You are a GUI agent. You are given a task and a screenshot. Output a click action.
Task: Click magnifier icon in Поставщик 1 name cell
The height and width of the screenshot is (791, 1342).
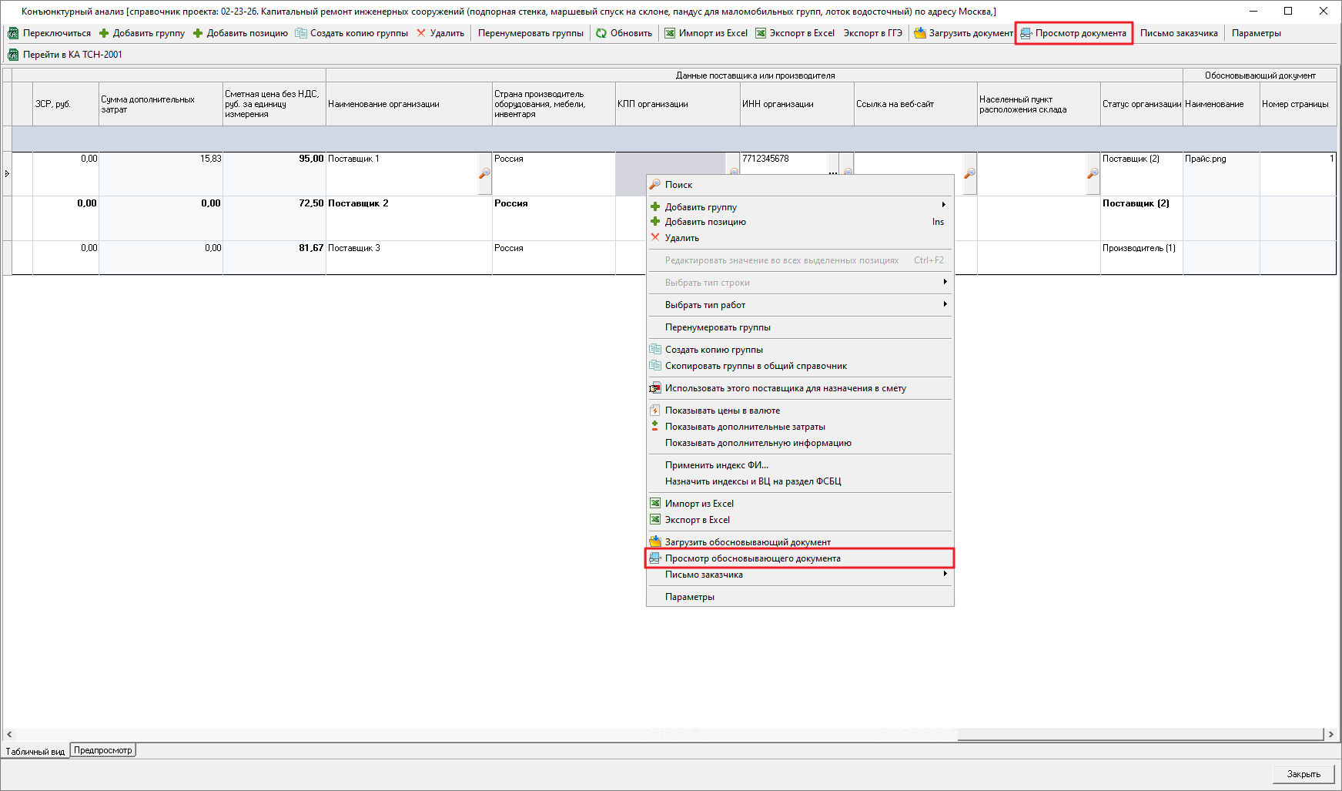[x=484, y=173]
